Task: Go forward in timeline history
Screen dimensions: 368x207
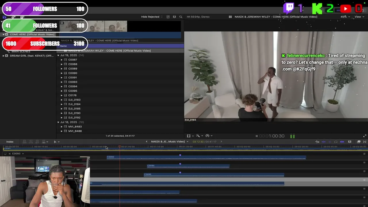Action: click(x=221, y=141)
